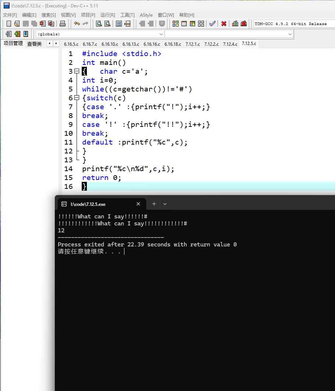Switch to the 6.16.16.c file tab
The height and width of the screenshot is (391, 335).
pyautogui.click(x=152, y=44)
